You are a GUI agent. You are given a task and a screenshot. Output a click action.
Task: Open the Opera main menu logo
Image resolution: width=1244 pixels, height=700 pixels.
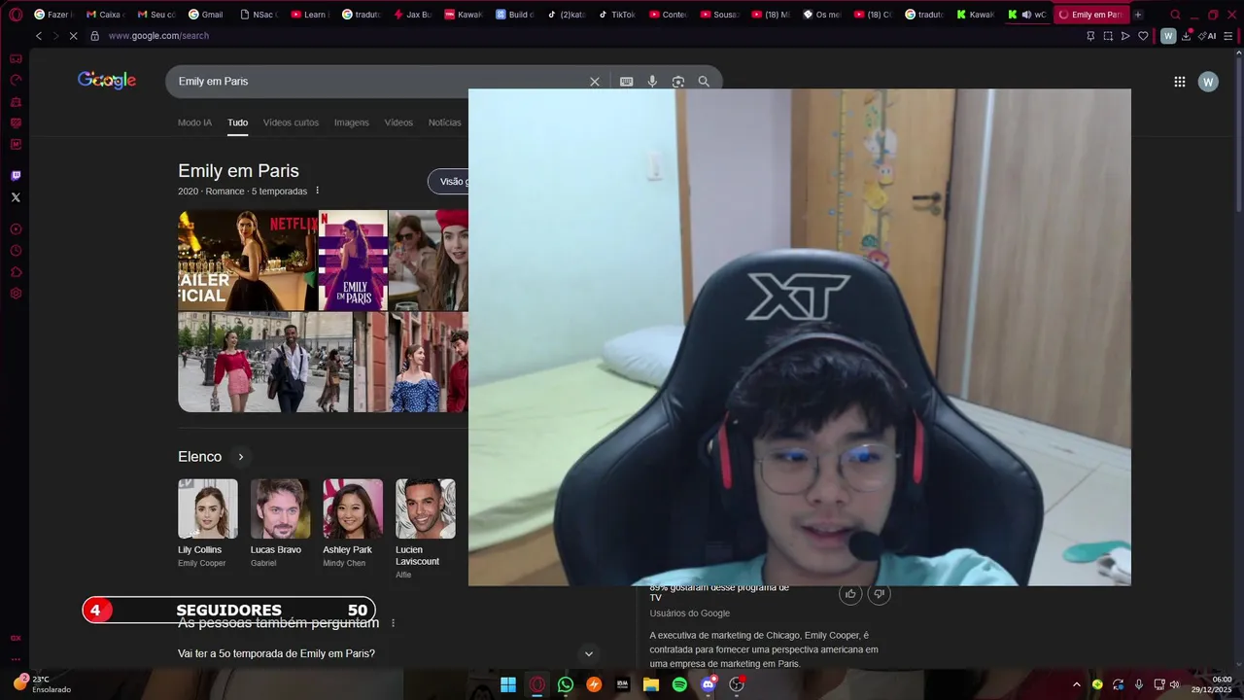click(x=16, y=15)
